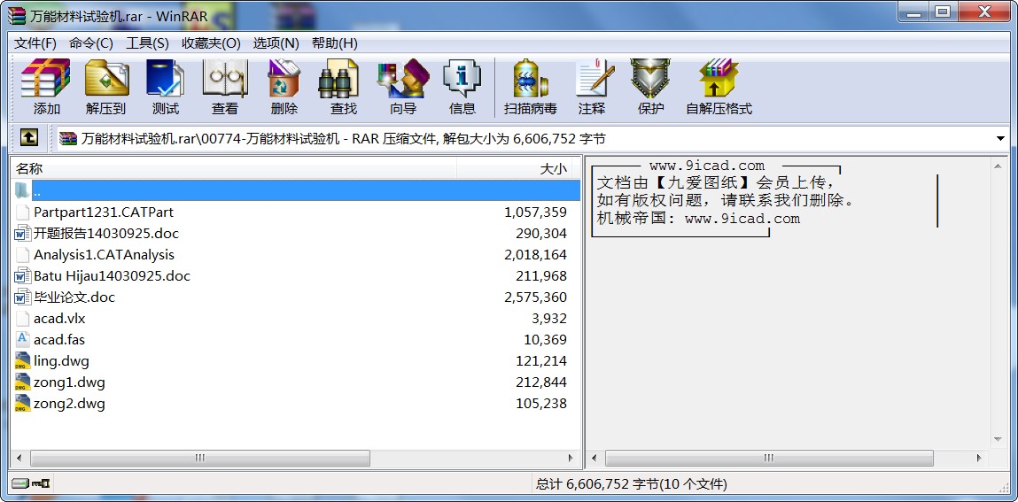Viewport: 1018px width, 502px height.
Task: Click the Protect (保护) shield icon
Action: (x=650, y=79)
